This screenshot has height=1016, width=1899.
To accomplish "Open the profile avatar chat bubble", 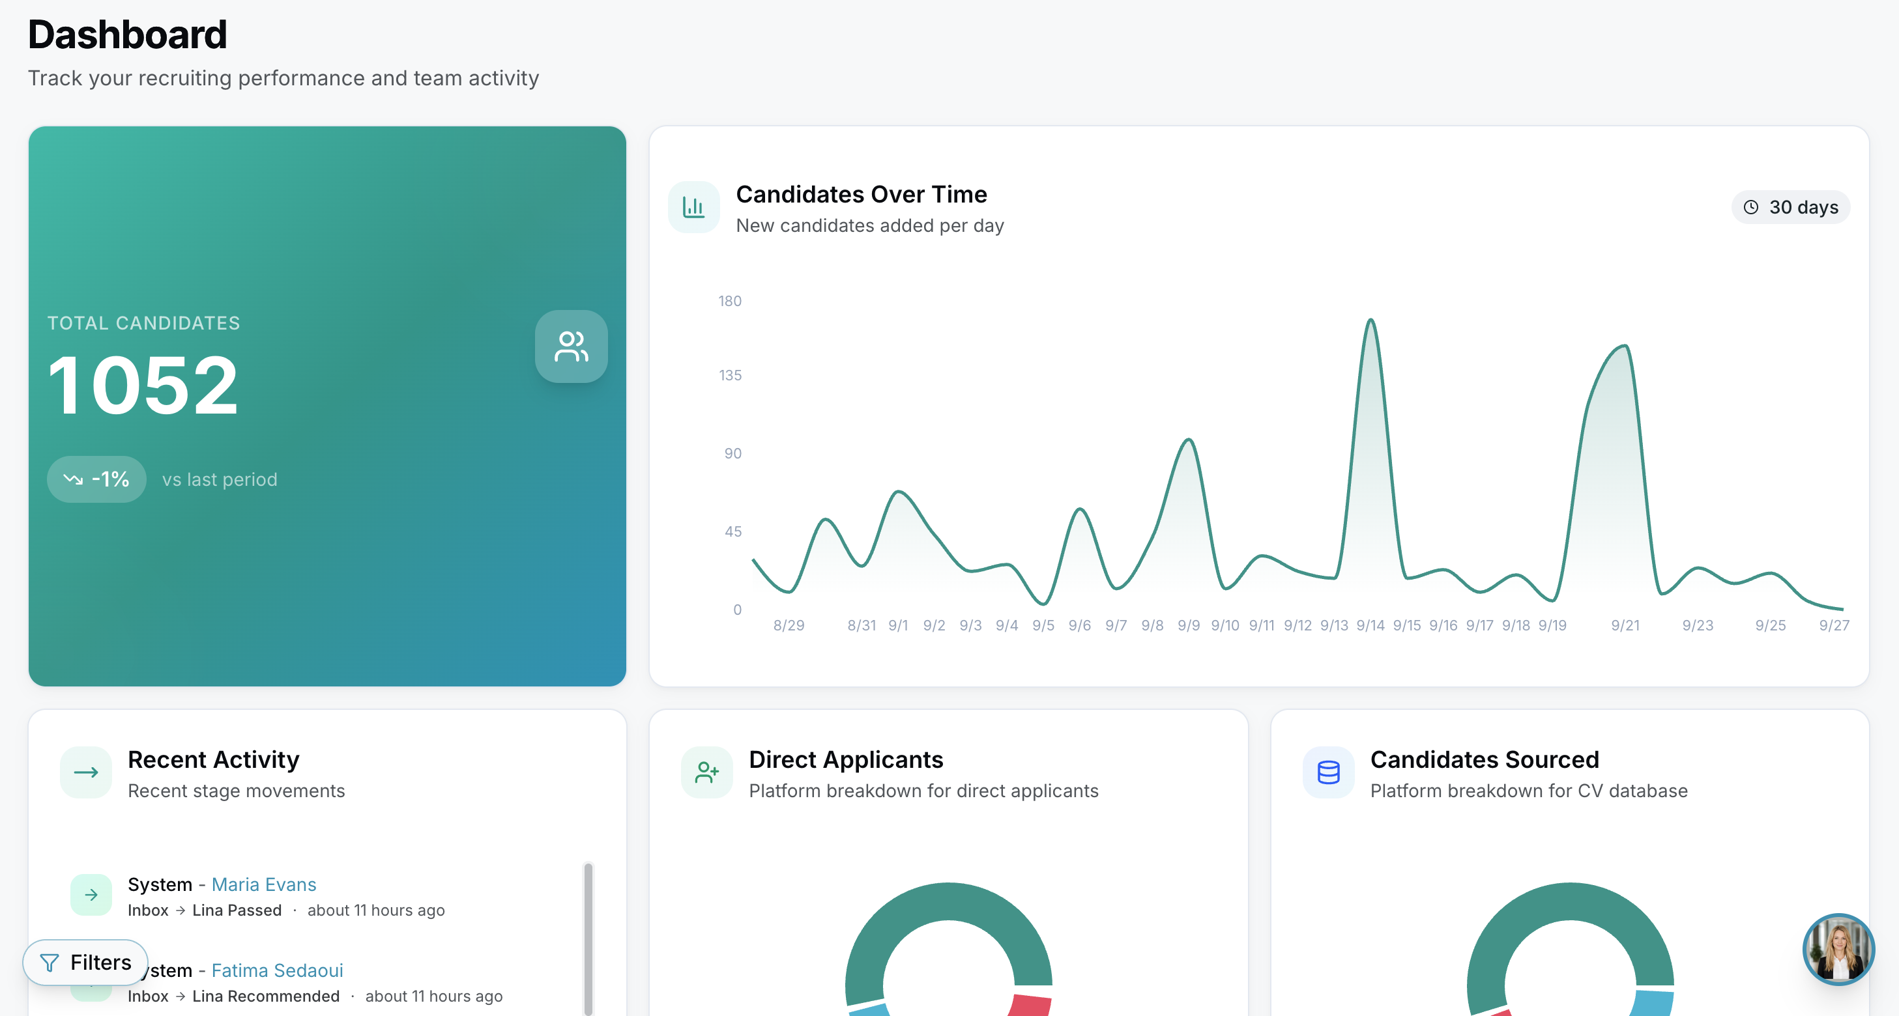I will coord(1838,950).
